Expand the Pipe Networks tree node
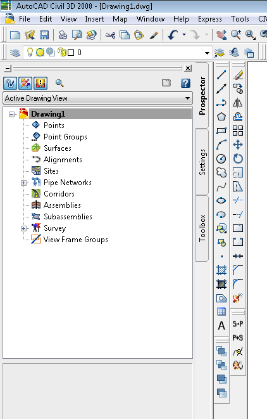This screenshot has width=267, height=419. (23, 183)
